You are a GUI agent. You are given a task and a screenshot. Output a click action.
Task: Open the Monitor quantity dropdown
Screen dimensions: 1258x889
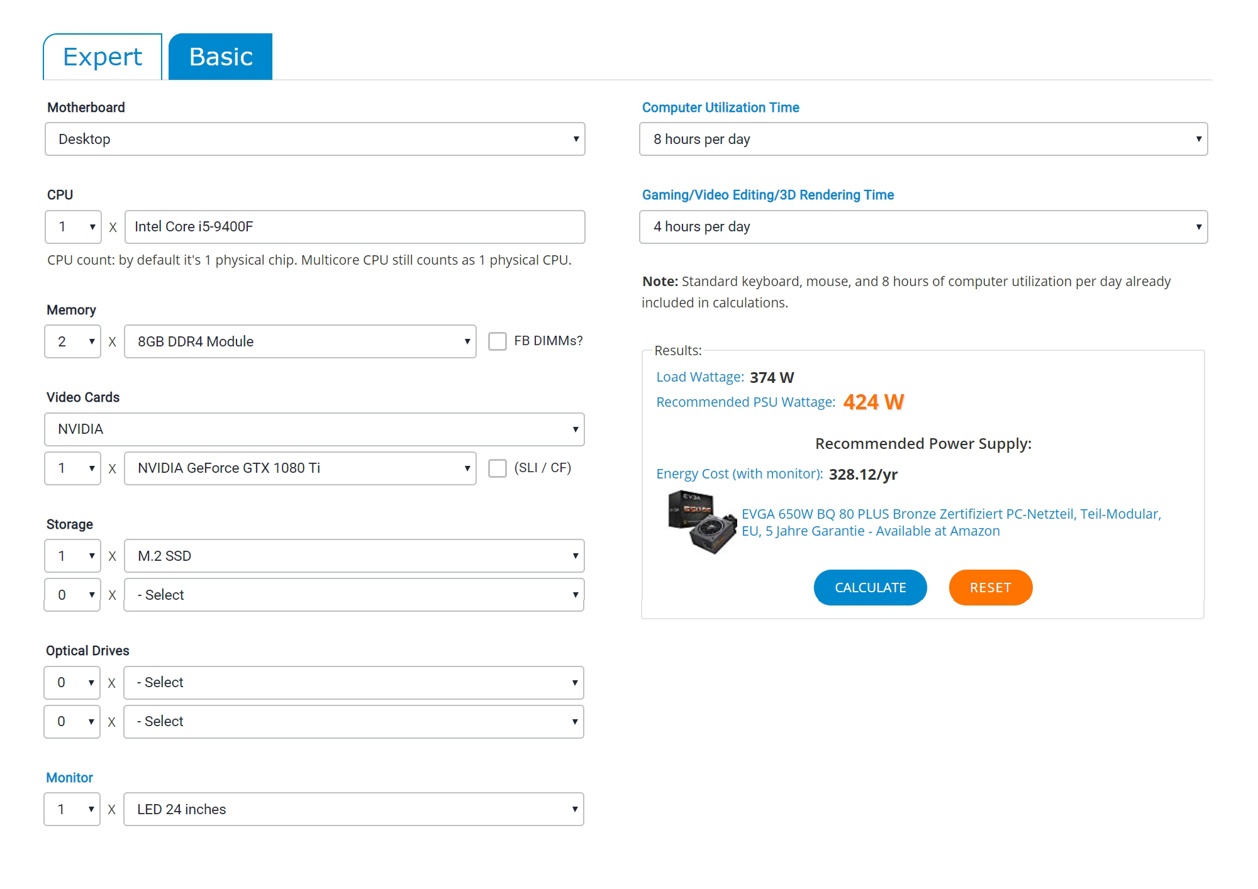click(x=72, y=809)
